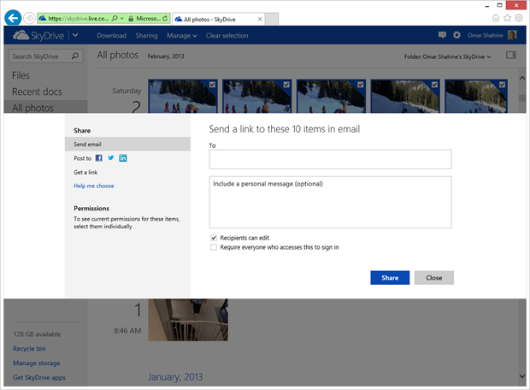This screenshot has width=530, height=390.
Task: Open the SkyDrive settings gear icon
Action: (456, 35)
